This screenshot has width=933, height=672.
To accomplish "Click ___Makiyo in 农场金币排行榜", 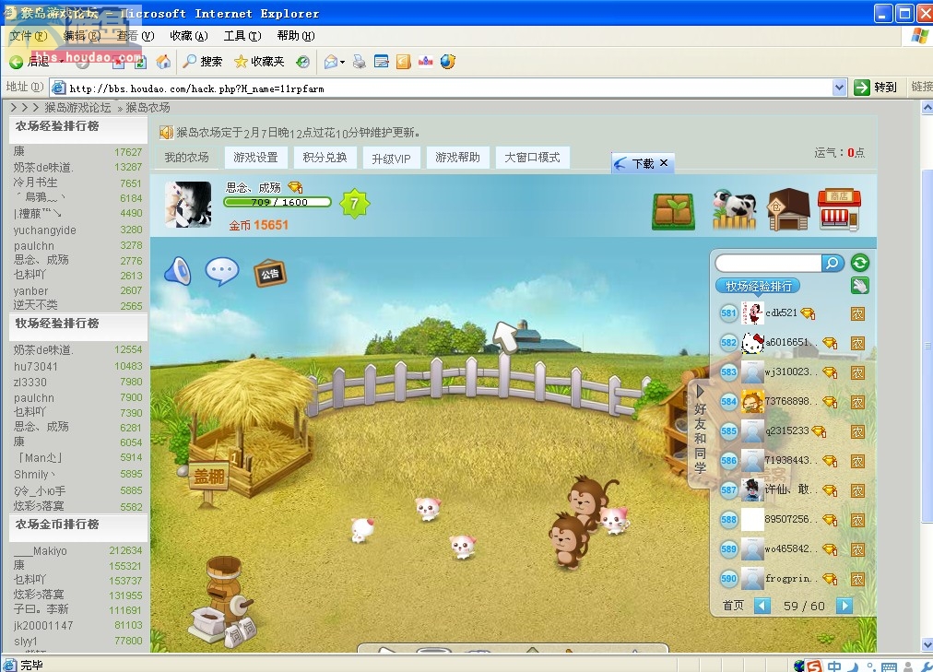I will 41,551.
